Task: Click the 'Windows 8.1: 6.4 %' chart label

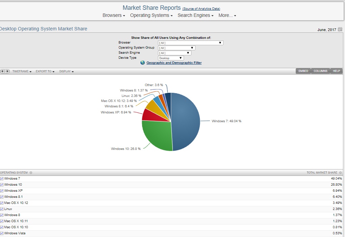Action: coord(119,106)
